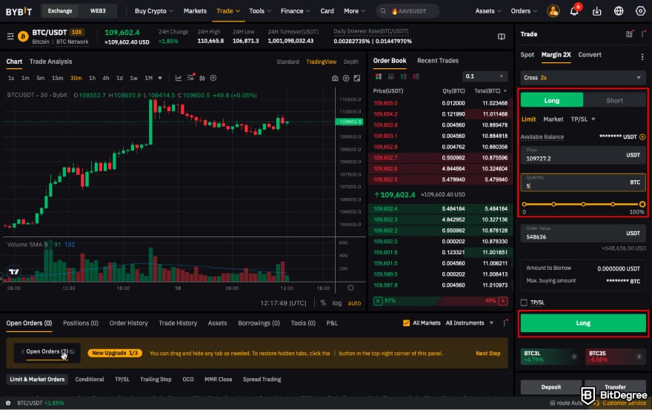Open the Order History tab
Viewport: 652px width, 410px height.
point(128,323)
